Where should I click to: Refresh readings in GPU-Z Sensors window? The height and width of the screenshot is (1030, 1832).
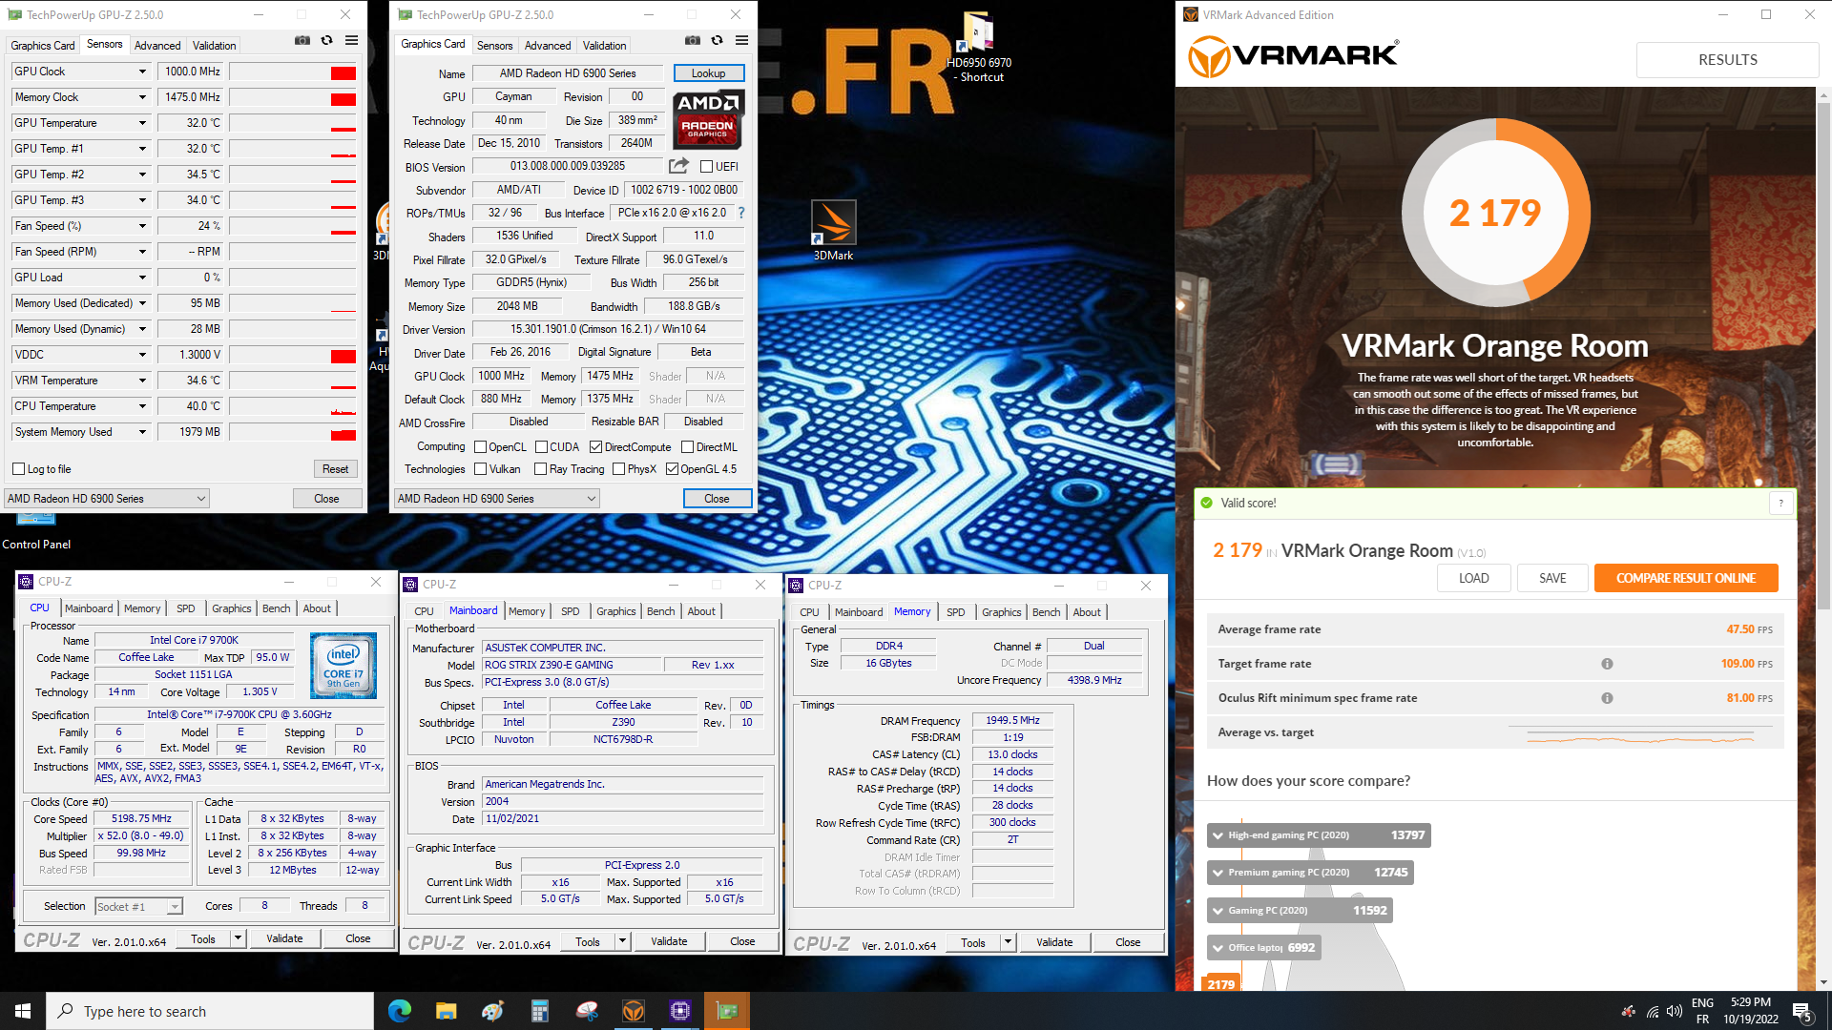[x=326, y=41]
